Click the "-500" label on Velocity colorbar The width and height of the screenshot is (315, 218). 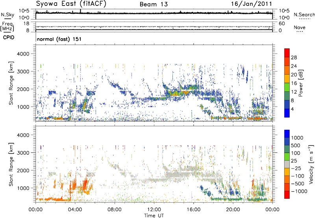pos(298,183)
